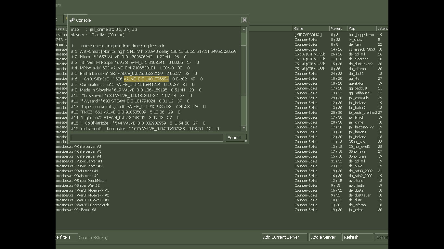The width and height of the screenshot is (444, 249).
Task: Select the ^Rats maps #2 row
Action: (222, 176)
